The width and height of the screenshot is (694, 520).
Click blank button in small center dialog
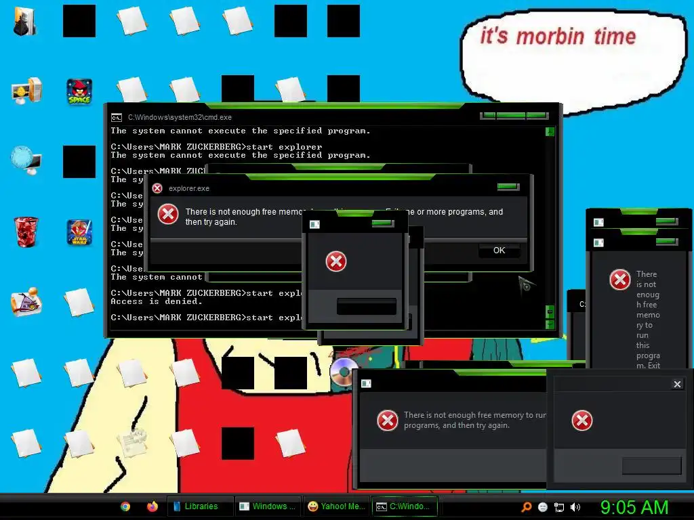click(x=367, y=307)
